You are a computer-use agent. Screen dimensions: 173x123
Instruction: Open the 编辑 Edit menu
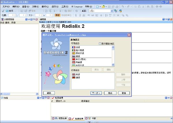(16, 7)
